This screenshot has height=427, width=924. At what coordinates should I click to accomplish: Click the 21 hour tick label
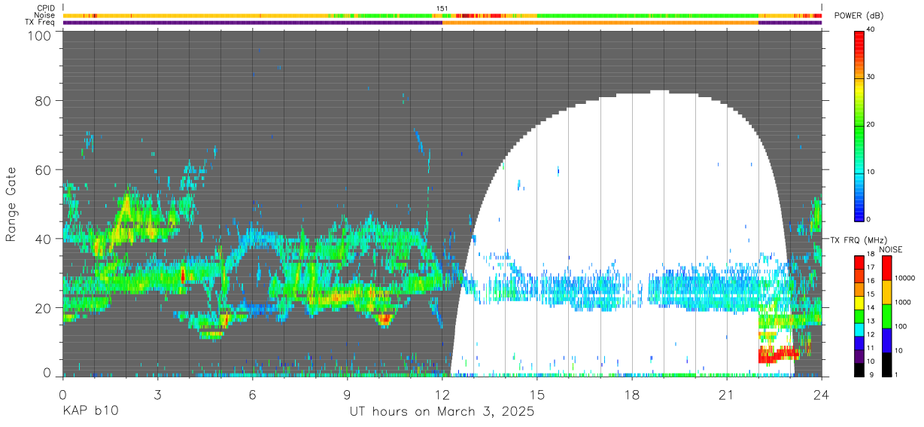[726, 395]
